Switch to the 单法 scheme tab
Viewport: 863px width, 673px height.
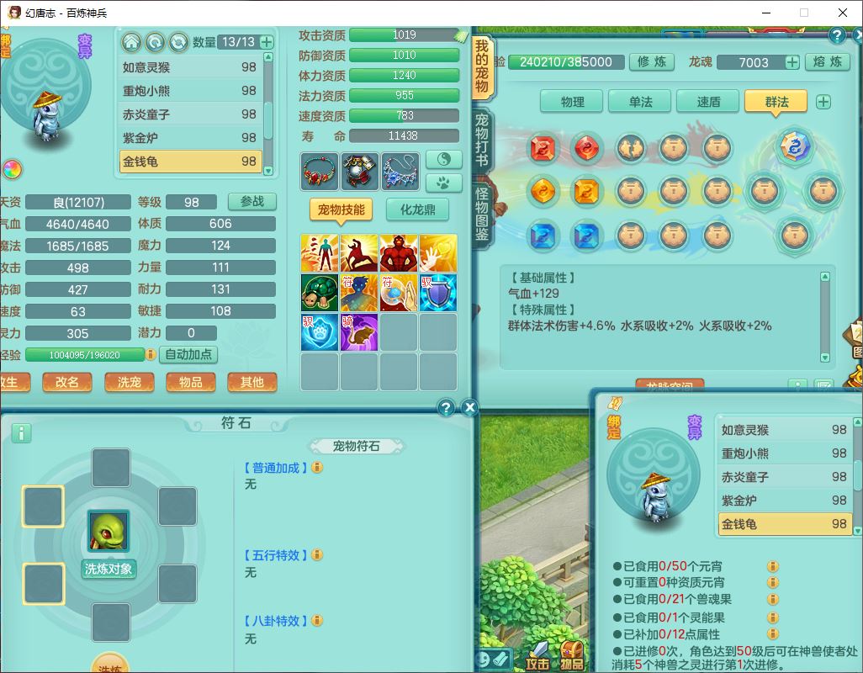tap(641, 102)
